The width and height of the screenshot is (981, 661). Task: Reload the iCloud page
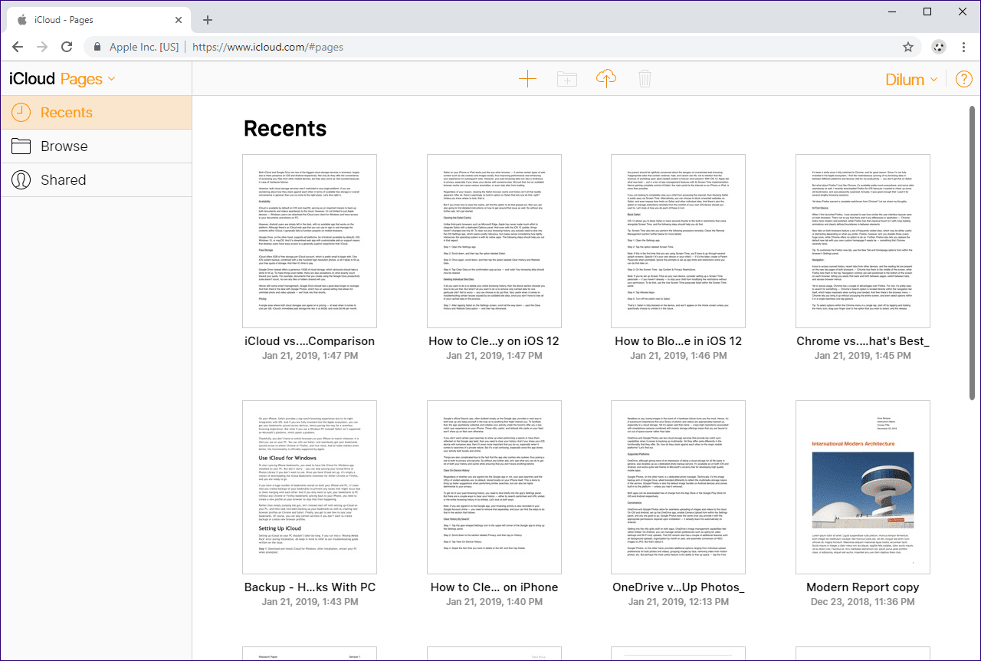click(67, 47)
